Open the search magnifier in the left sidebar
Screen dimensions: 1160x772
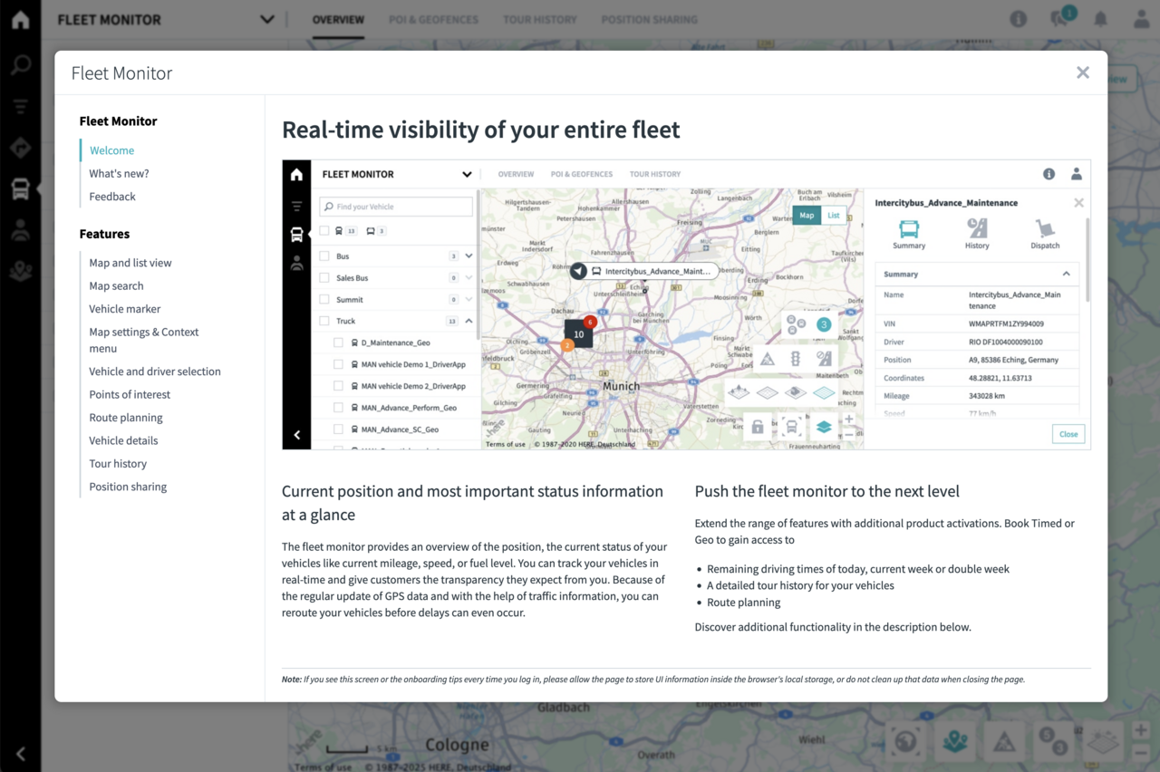click(x=20, y=64)
